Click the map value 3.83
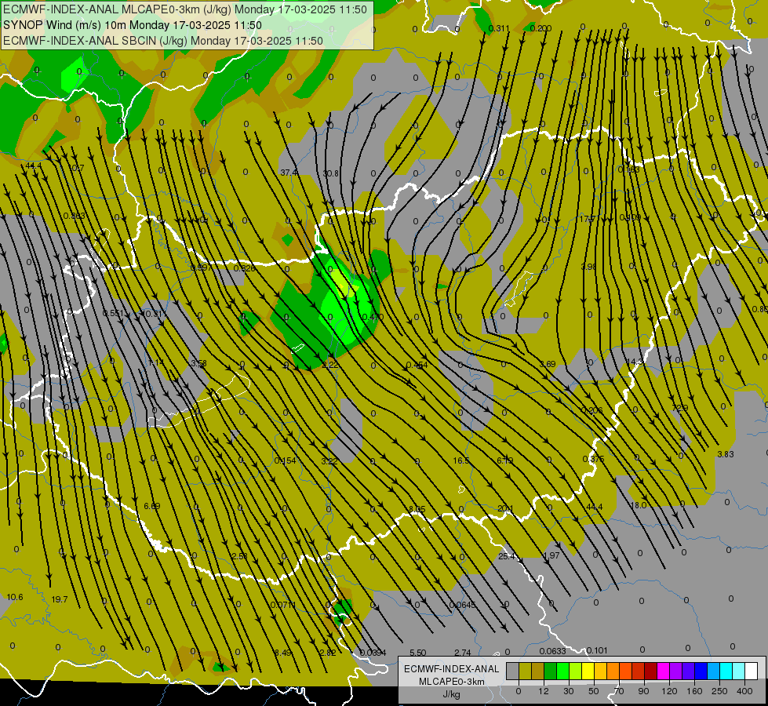This screenshot has width=768, height=706. [726, 454]
